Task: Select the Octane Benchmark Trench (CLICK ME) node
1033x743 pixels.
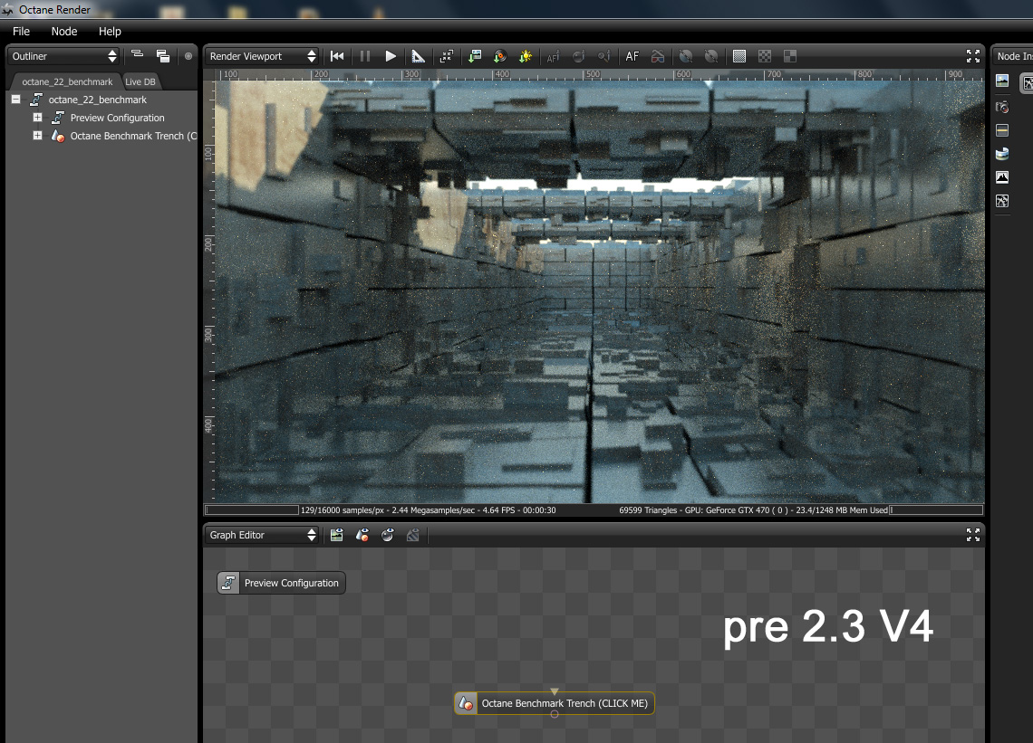Action: pyautogui.click(x=555, y=703)
